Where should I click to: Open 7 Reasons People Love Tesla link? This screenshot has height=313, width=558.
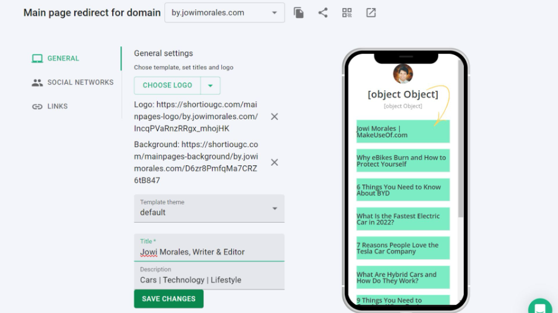click(403, 248)
